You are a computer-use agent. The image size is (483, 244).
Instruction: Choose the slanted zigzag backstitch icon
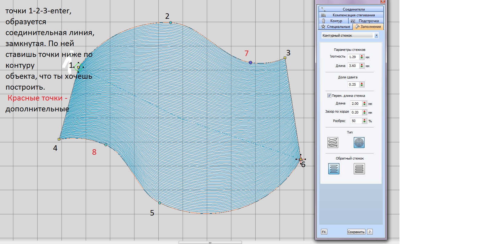(x=334, y=169)
